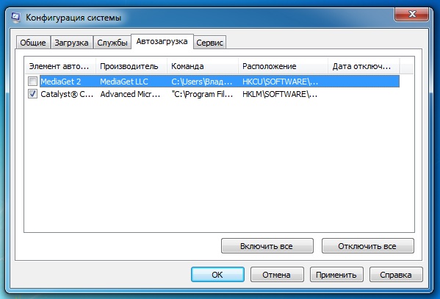Click the Включить все button

coord(267,246)
